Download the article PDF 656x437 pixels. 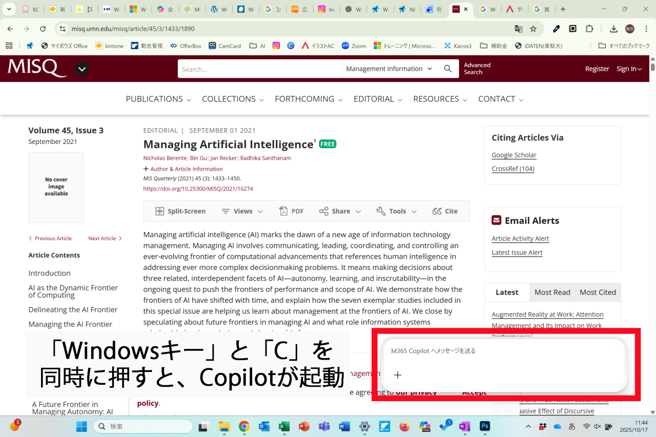[x=291, y=211]
